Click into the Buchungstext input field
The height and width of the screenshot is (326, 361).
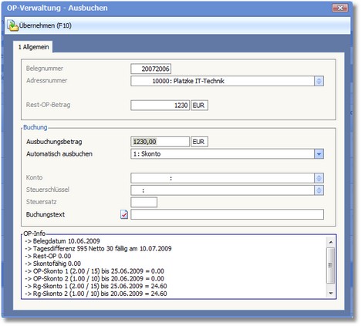[227, 214]
